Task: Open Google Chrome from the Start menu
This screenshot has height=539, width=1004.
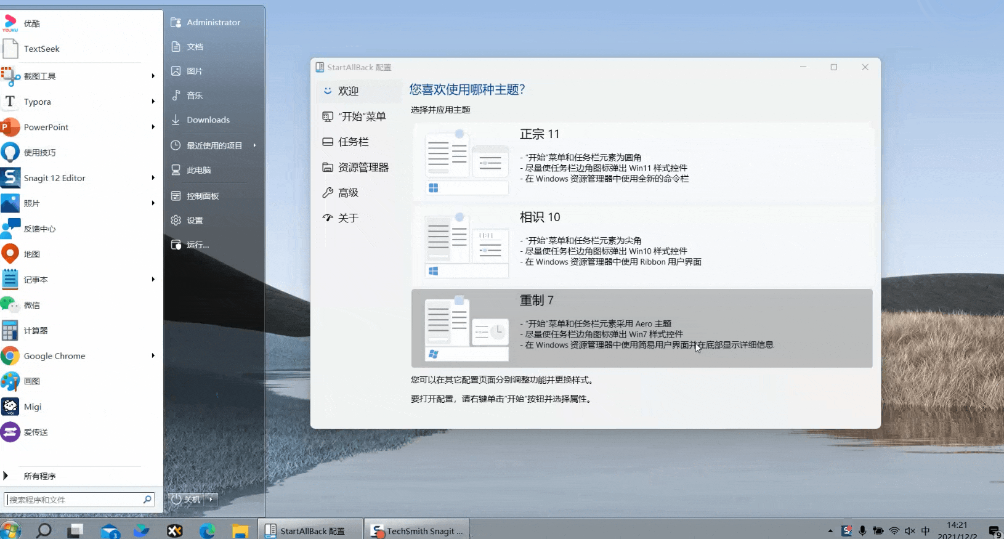Action: [80, 355]
